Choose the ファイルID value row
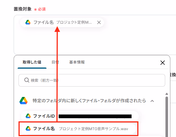Image resolution: width=176 pixels, height=137 pixels. tap(80, 116)
